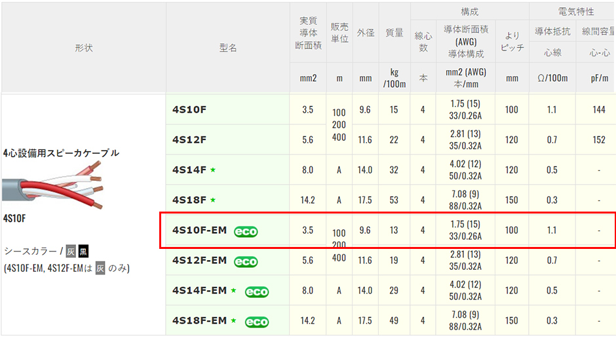Viewport: 616px width, 338px height.
Task: Click the eco badge in the 4S14F-EM row
Action: [x=257, y=291]
